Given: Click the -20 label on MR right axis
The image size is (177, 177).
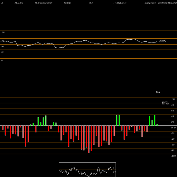Looking at the screenshot, I should coord(173,133).
